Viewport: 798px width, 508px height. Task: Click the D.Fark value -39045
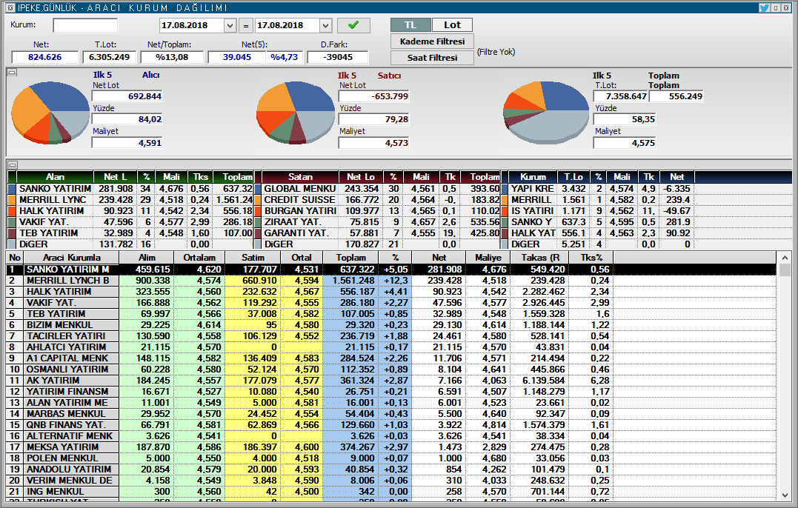(x=338, y=57)
